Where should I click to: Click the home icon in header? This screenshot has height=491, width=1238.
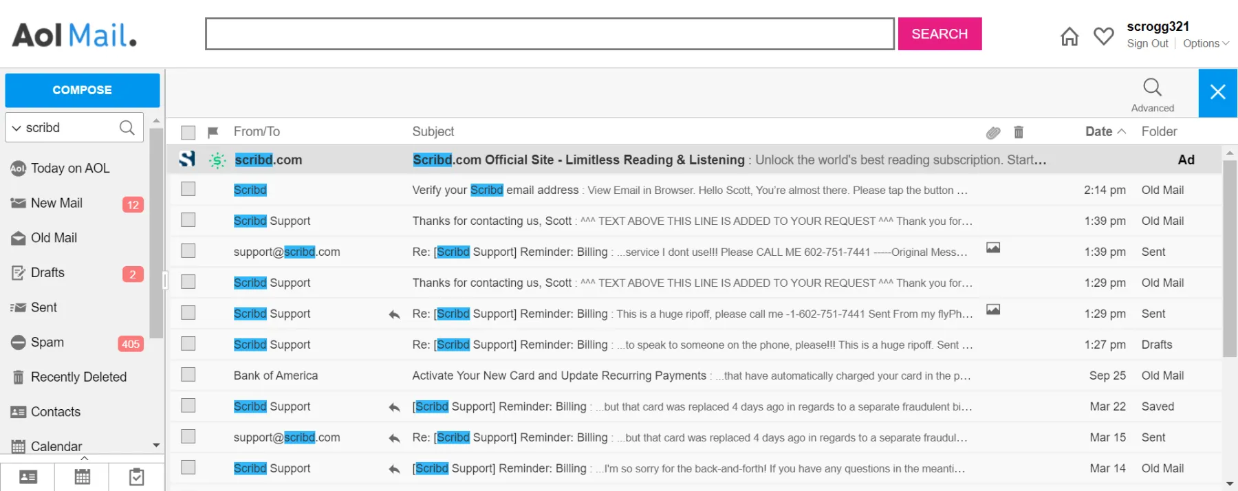[x=1069, y=36]
